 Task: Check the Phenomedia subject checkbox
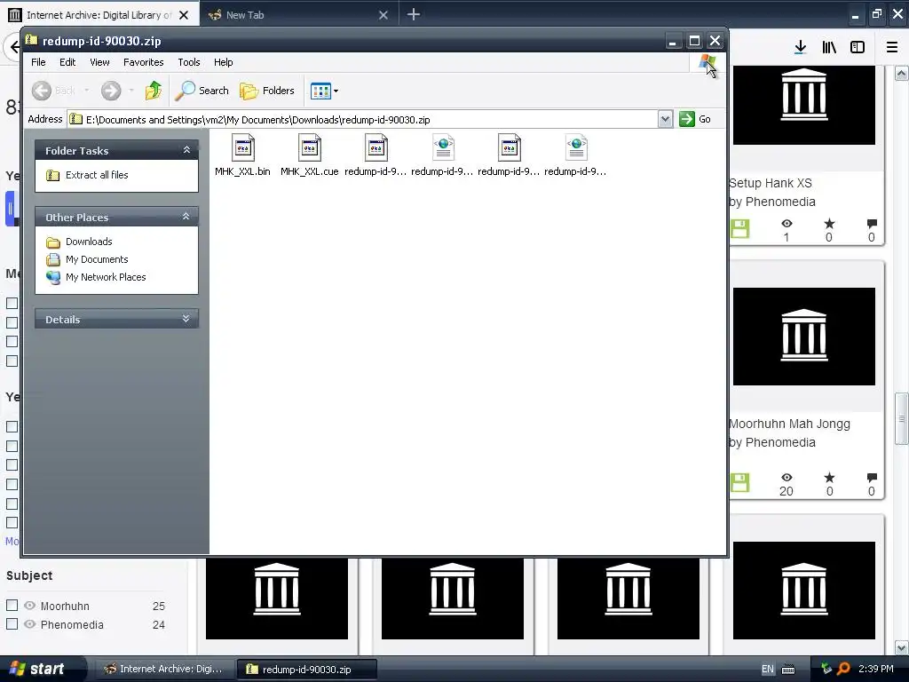click(x=12, y=624)
